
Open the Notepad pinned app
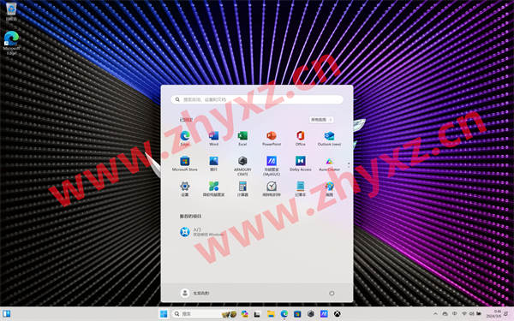(x=301, y=188)
